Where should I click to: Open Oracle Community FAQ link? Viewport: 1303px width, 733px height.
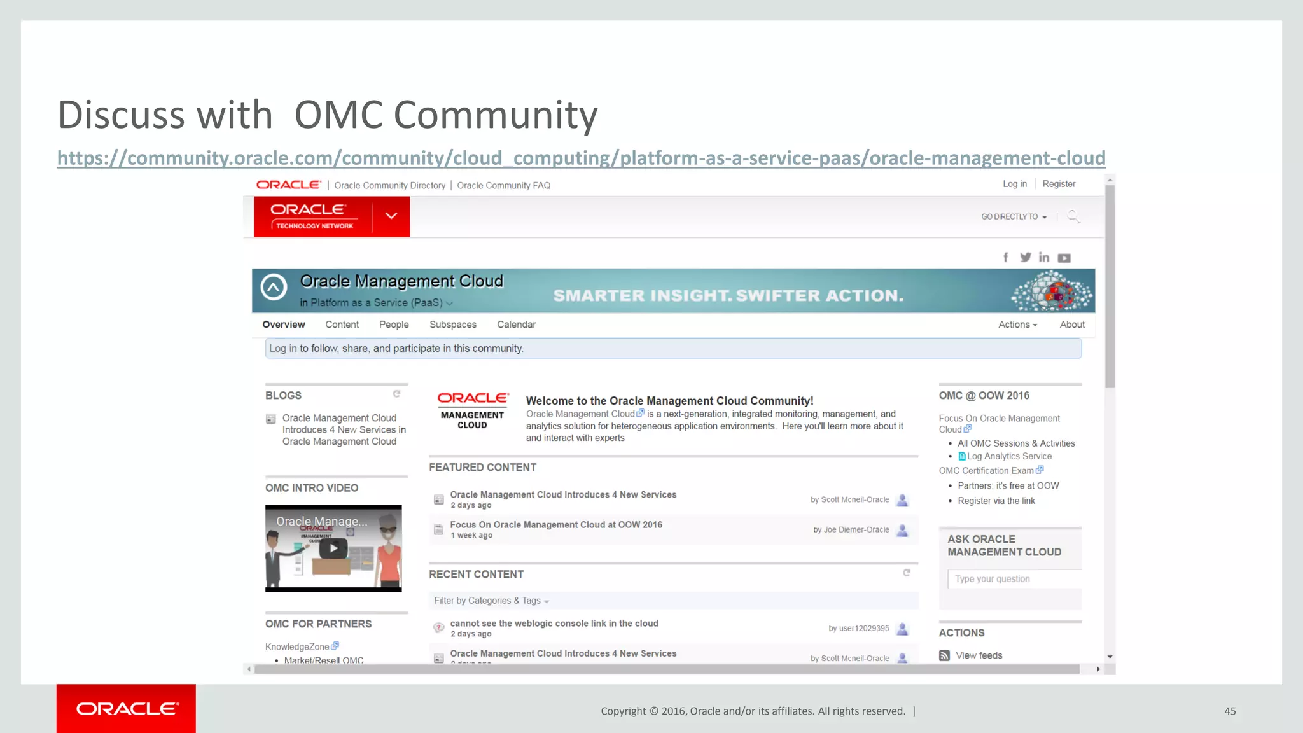point(503,185)
